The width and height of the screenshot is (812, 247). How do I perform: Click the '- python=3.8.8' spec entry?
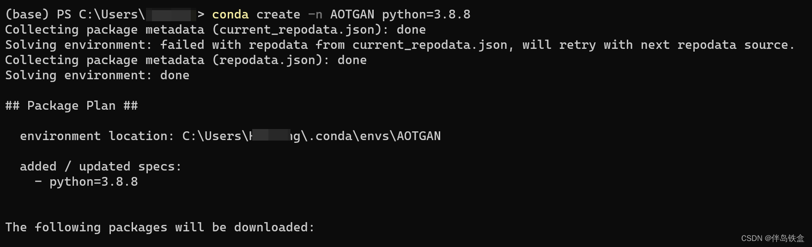click(86, 182)
